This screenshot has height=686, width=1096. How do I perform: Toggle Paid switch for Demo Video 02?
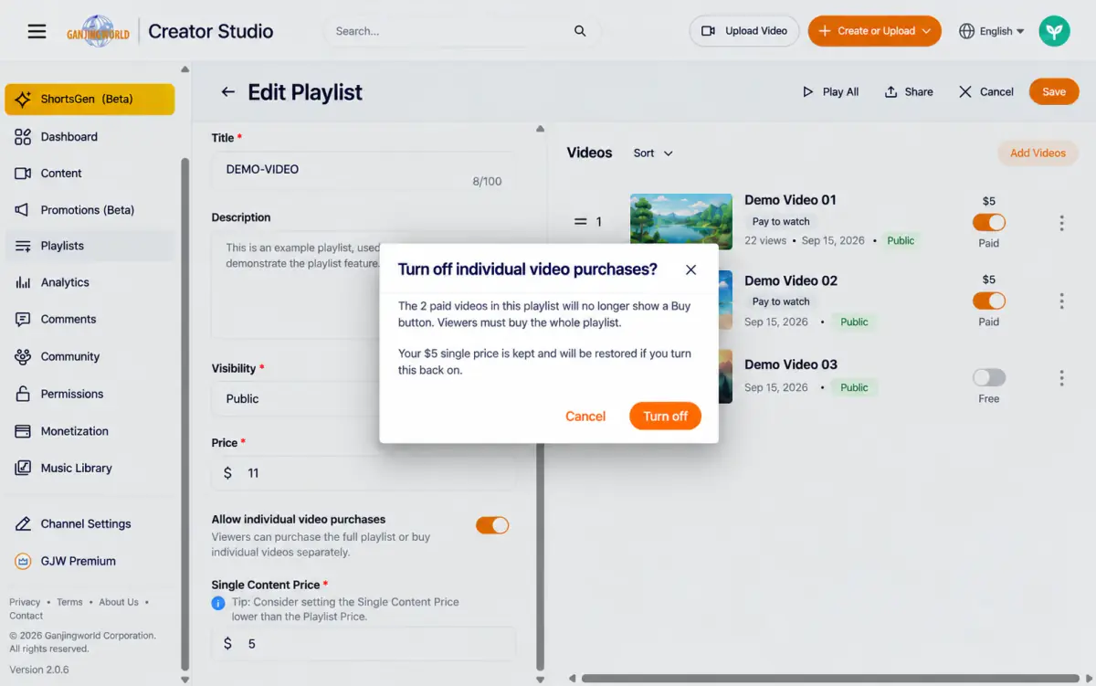click(989, 301)
